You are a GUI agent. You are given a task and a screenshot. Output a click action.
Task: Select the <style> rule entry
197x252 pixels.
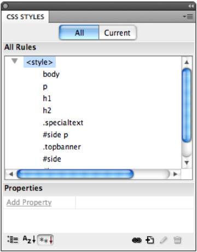tap(39, 62)
